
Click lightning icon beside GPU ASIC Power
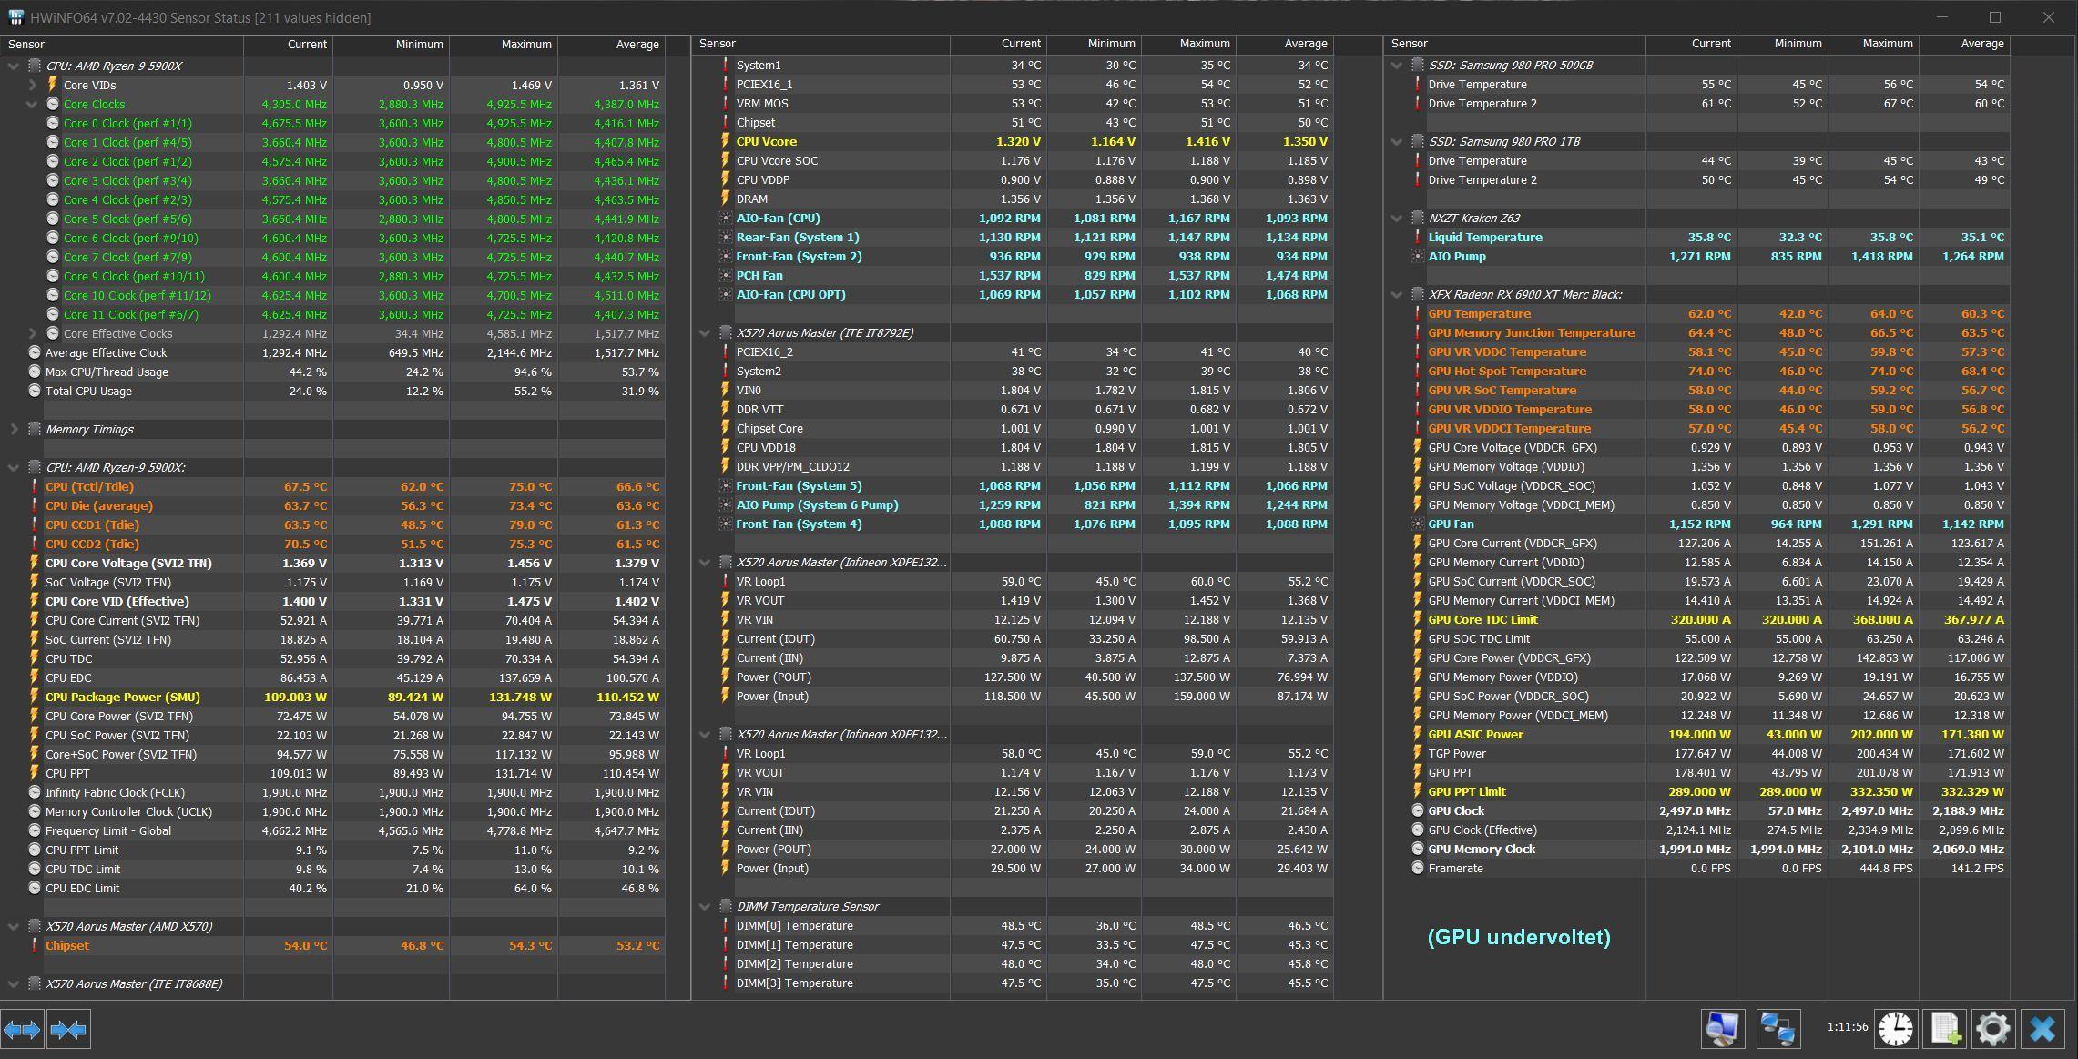point(1417,734)
